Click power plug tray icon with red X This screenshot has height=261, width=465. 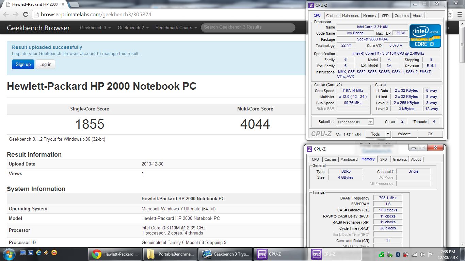[x=406, y=254]
